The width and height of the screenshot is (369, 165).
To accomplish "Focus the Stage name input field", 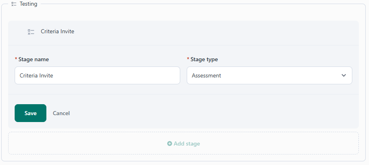I will click(97, 75).
